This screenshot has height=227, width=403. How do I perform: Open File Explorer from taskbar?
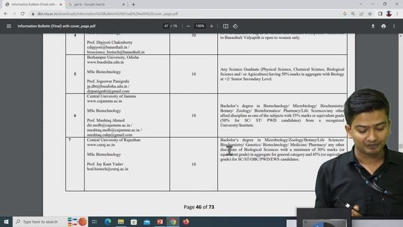121,221
